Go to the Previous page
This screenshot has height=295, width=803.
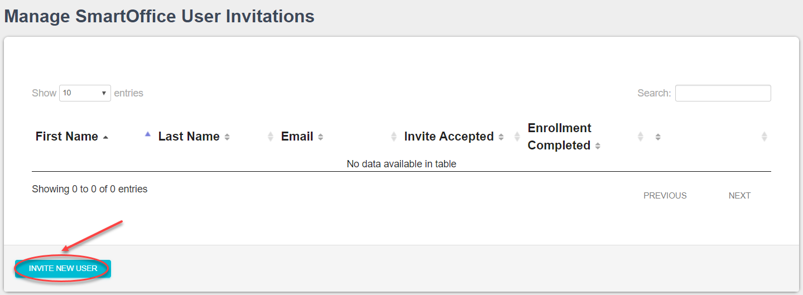[x=665, y=196]
